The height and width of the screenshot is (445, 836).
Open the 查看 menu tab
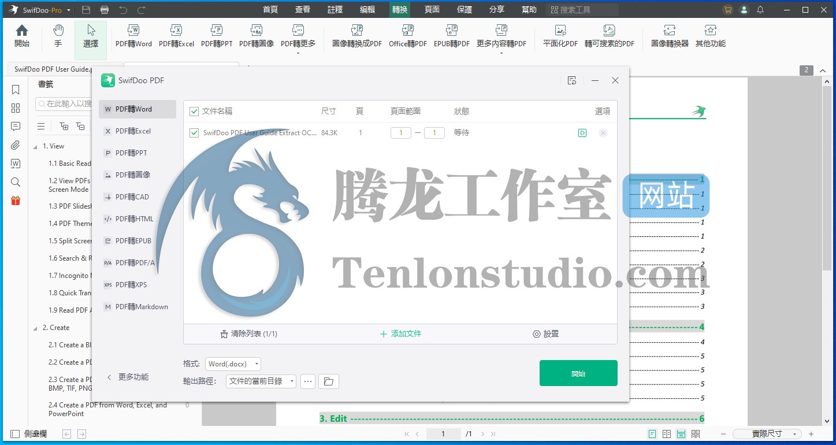(x=303, y=10)
